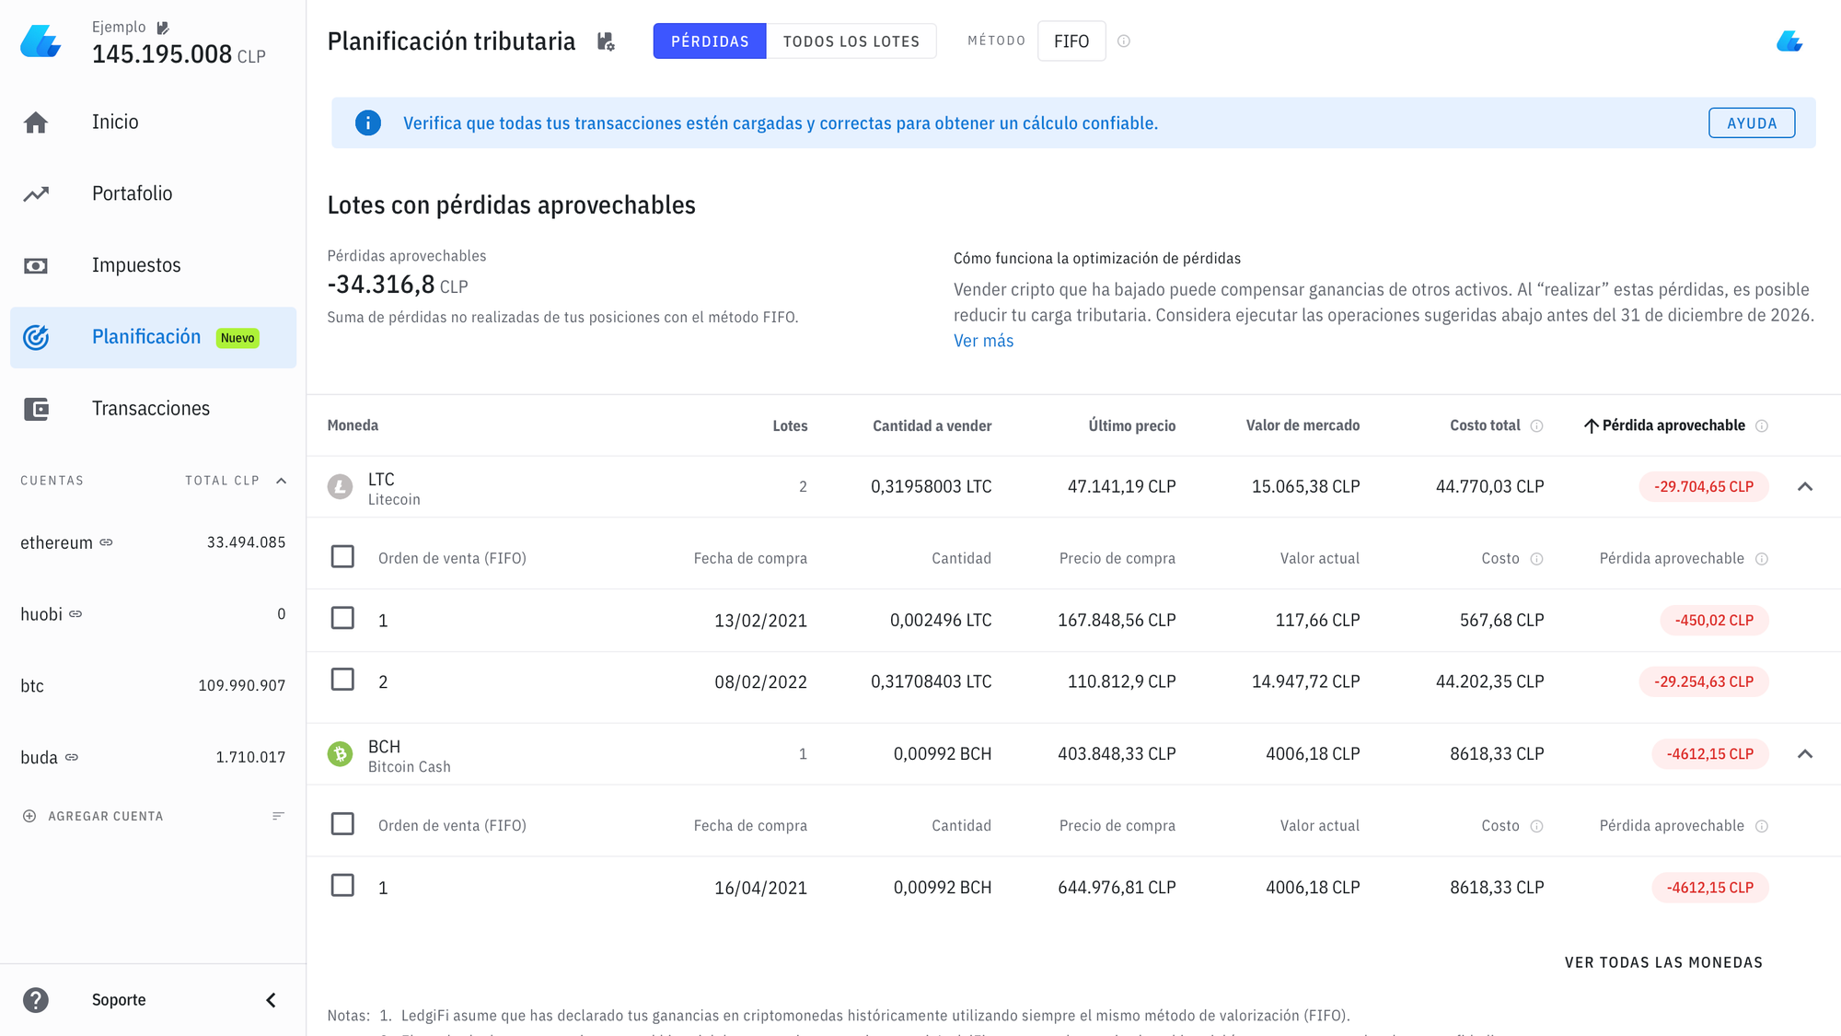Collapse the BCH Bitcoin Cash row
This screenshot has height=1036, width=1841.
click(1805, 754)
